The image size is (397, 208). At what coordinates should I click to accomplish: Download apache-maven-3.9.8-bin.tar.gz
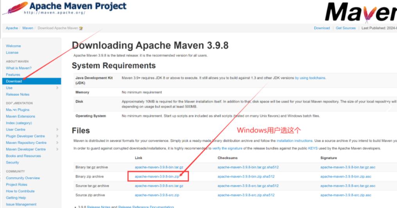pyautogui.click(x=159, y=167)
